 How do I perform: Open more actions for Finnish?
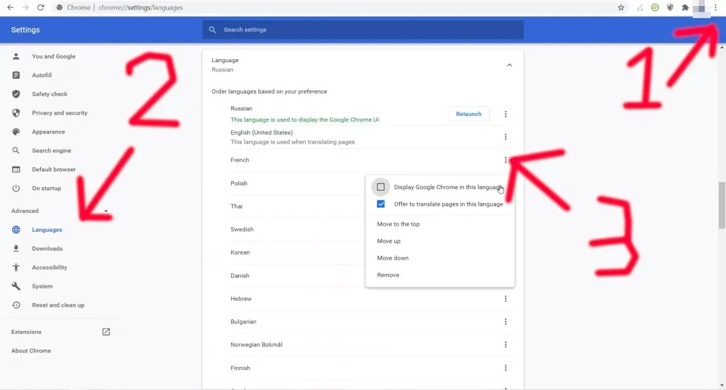pyautogui.click(x=506, y=368)
